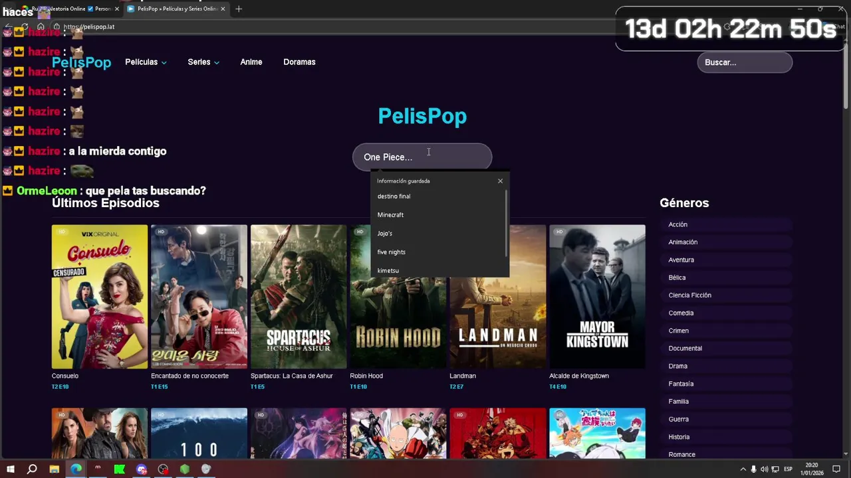Click the site info lock icon

click(x=57, y=27)
